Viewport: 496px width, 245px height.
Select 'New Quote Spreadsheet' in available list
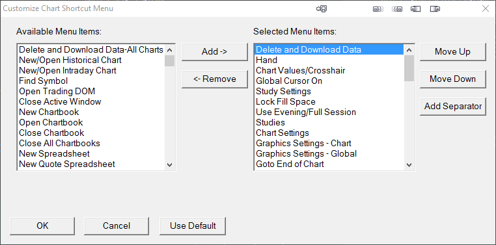pyautogui.click(x=91, y=164)
